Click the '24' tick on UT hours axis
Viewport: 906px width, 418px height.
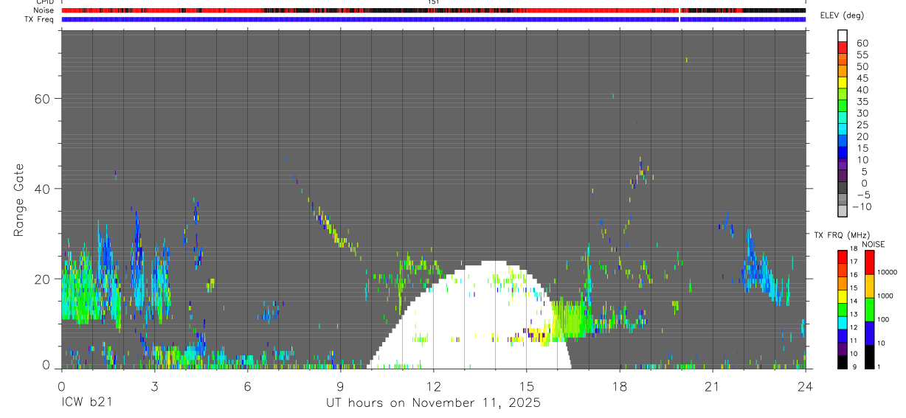coord(805,386)
